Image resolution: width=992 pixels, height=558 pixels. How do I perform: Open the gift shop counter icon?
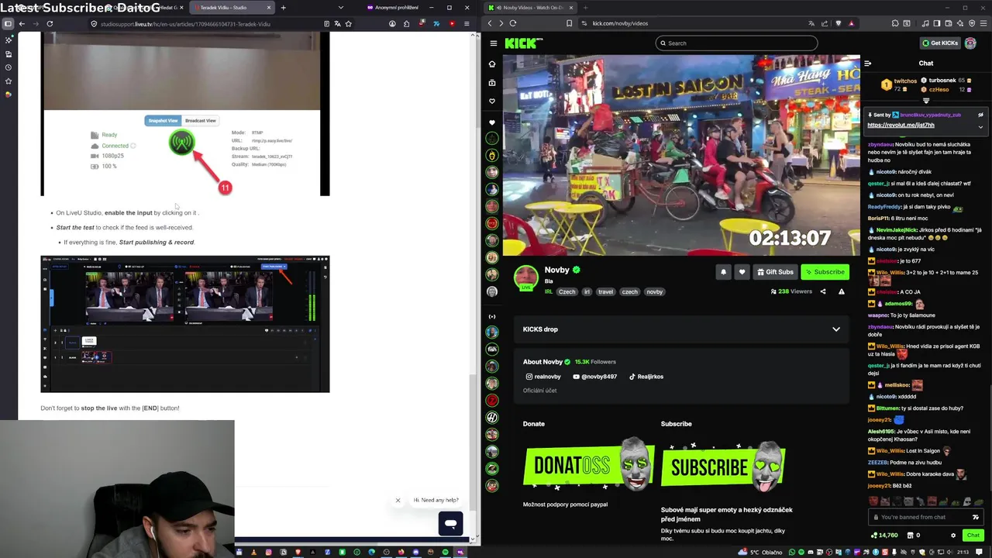pos(914,535)
